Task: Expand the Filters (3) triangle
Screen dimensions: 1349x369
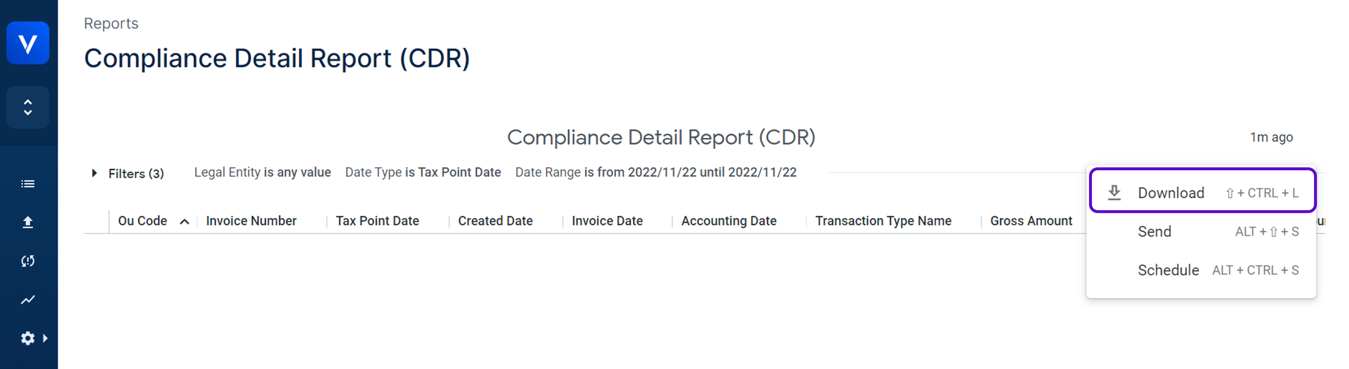Action: [94, 173]
